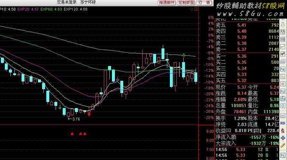Click the EXP120: 4.88 indicator label
This screenshot has width=287, height=160.
click(x=76, y=9)
